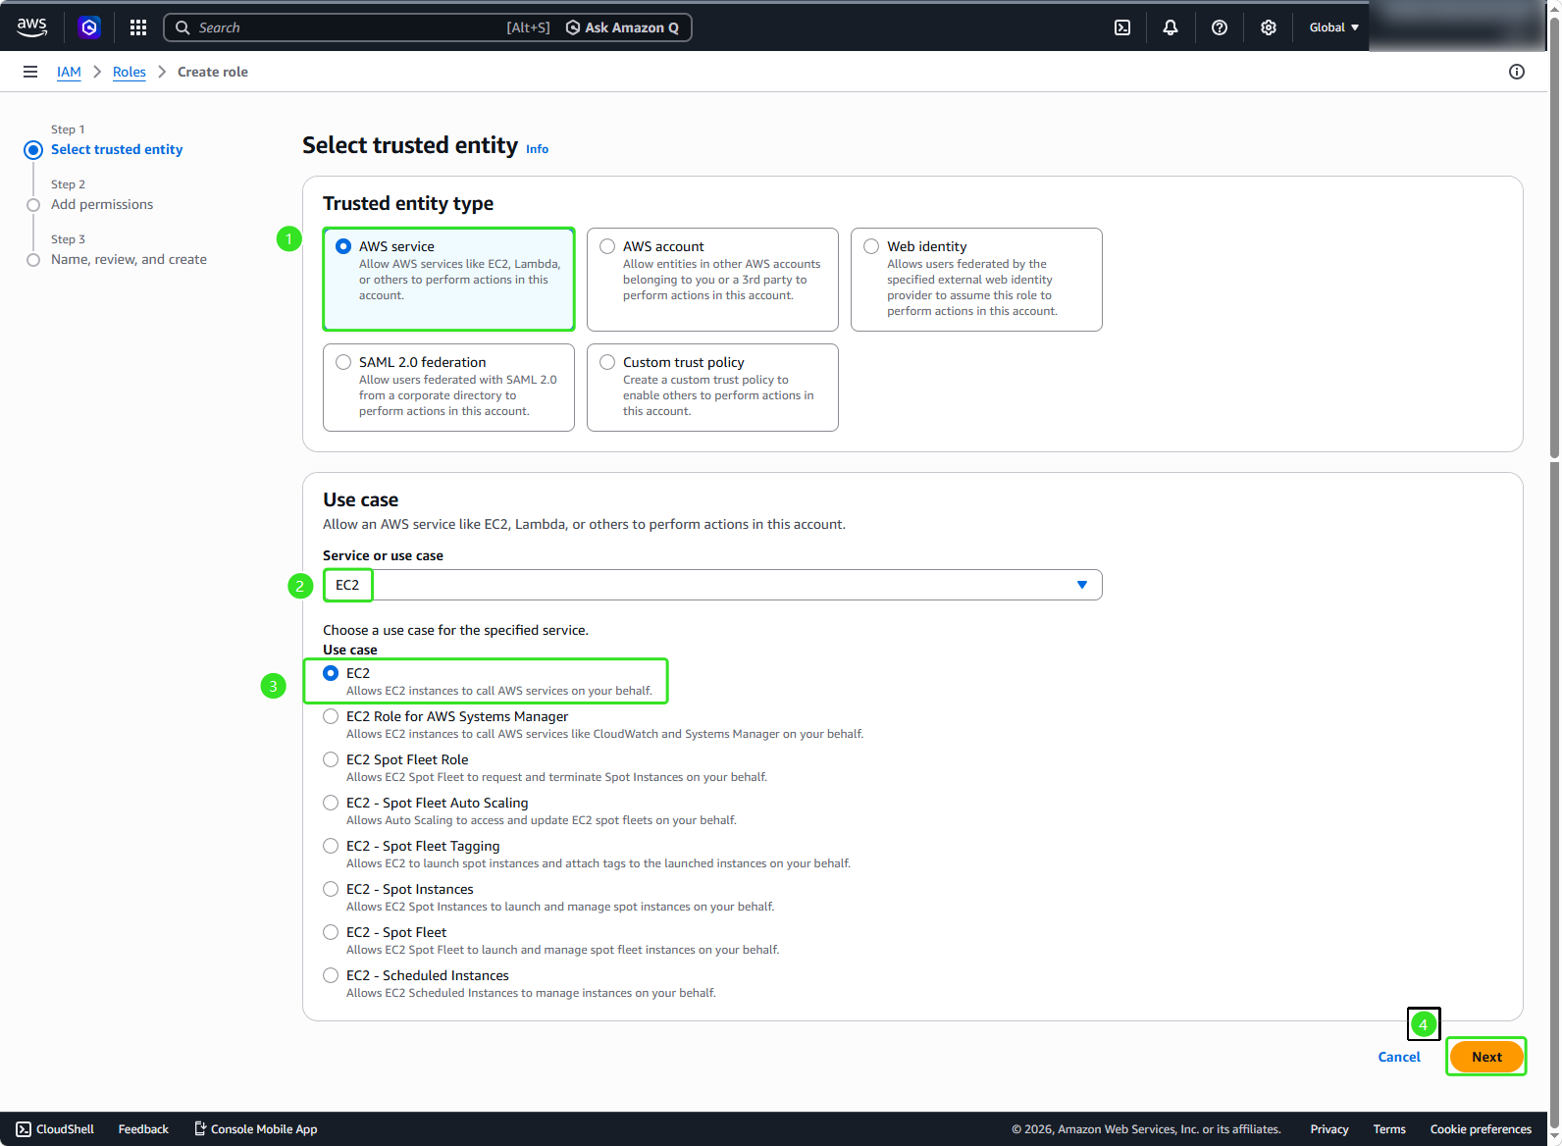Choose the EC2 use case radio
Image resolution: width=1562 pixels, height=1146 pixels.
click(331, 673)
